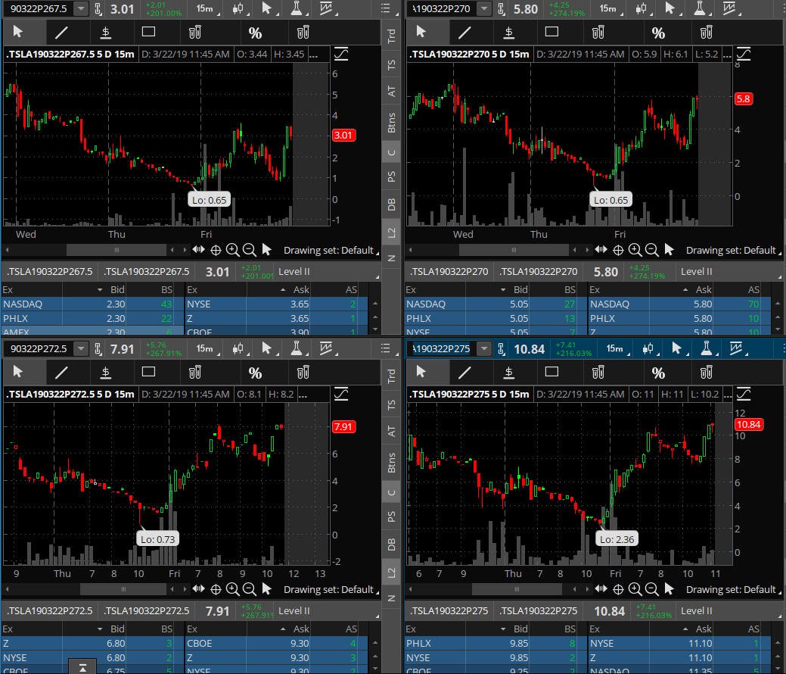Click the crosshair pan icon under bottom-right chart
This screenshot has height=674, width=786.
[x=618, y=589]
